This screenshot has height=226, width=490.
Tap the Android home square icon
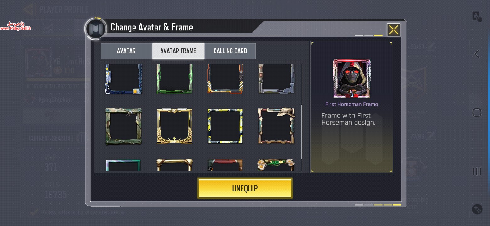pos(477,112)
